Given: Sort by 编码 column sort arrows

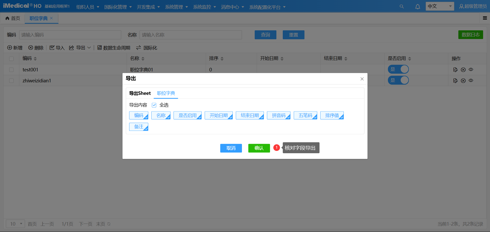Looking at the screenshot, I should (x=35, y=59).
